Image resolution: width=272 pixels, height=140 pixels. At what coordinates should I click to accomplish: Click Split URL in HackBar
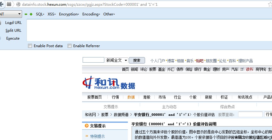coord(13,31)
